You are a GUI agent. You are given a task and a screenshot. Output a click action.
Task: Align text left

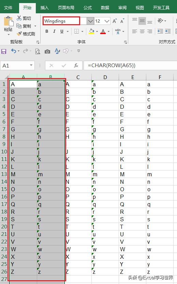[x=135, y=31]
